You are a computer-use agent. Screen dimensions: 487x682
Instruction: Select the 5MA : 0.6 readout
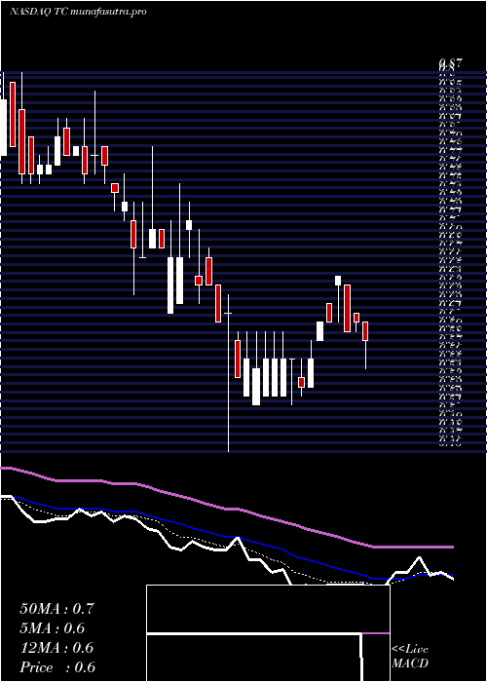coord(53,628)
